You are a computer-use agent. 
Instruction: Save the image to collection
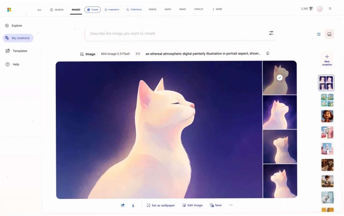click(x=216, y=205)
